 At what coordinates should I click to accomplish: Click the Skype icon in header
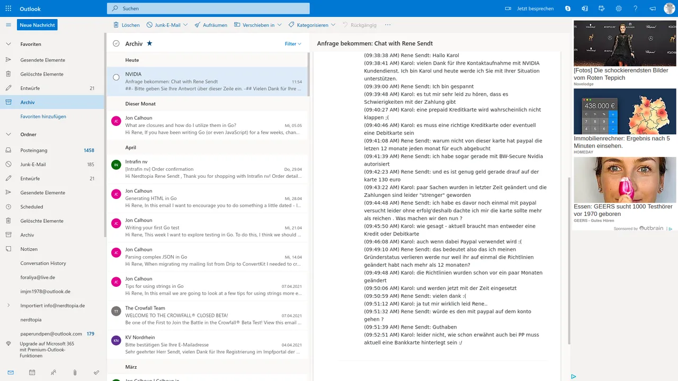coord(568,8)
